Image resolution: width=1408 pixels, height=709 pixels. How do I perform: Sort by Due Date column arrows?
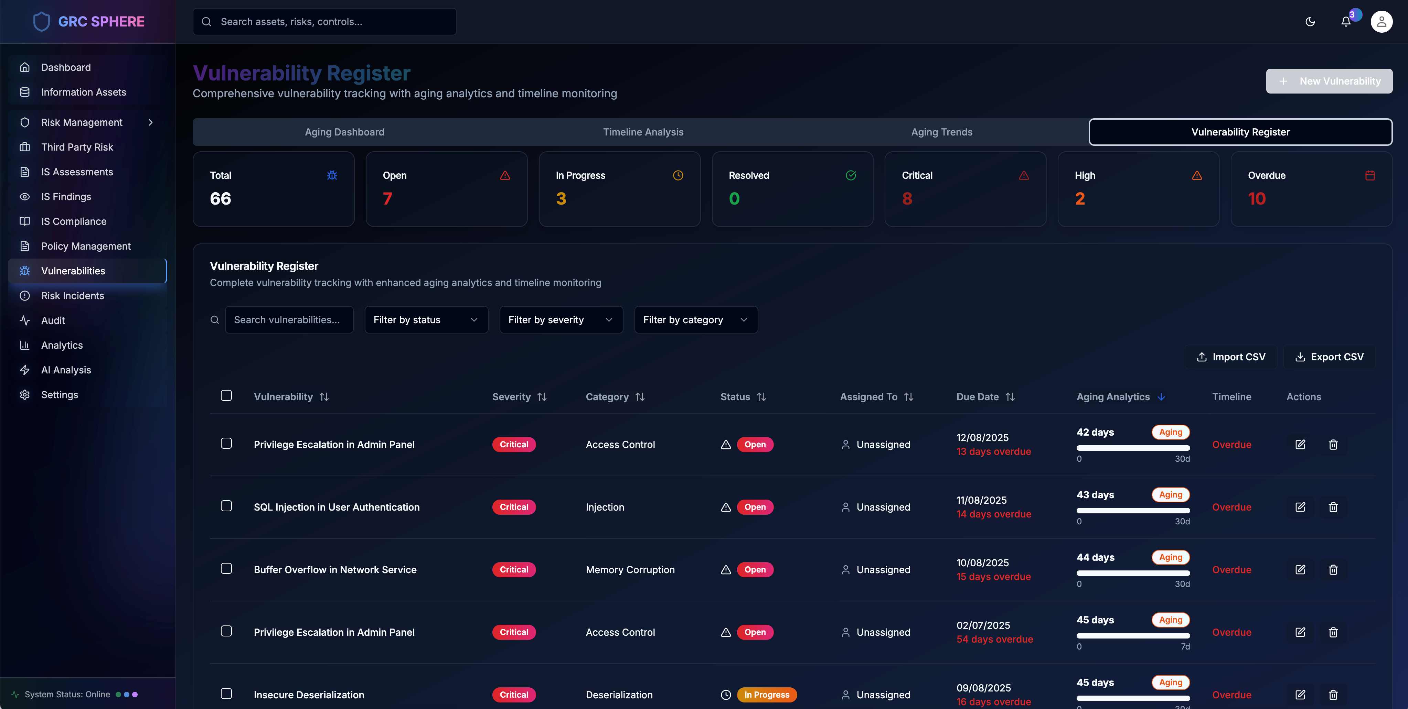coord(1010,397)
